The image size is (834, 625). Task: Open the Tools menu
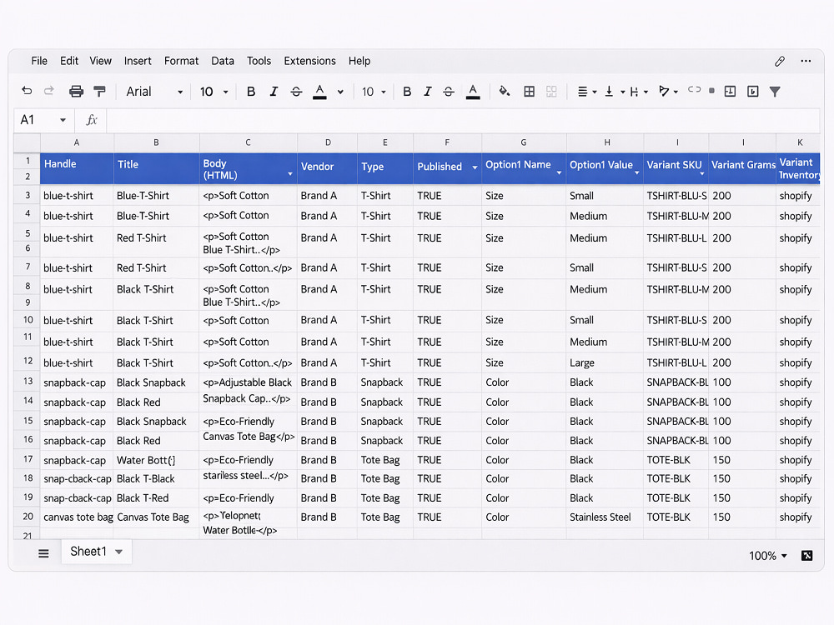click(259, 61)
